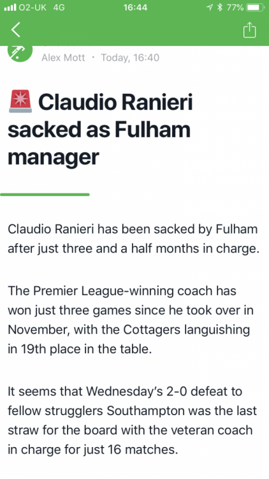The width and height of the screenshot is (269, 479).
Task: Tap the 4G network indicator
Action: click(x=59, y=8)
